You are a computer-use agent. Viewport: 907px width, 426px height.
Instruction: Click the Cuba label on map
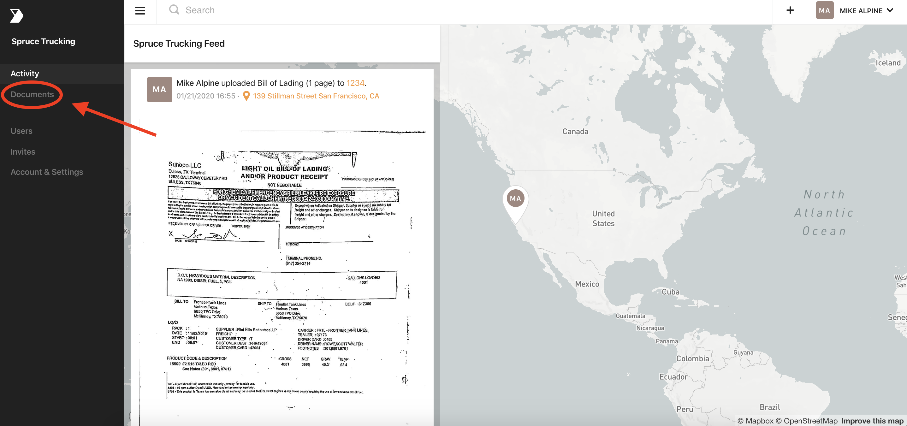coord(670,292)
